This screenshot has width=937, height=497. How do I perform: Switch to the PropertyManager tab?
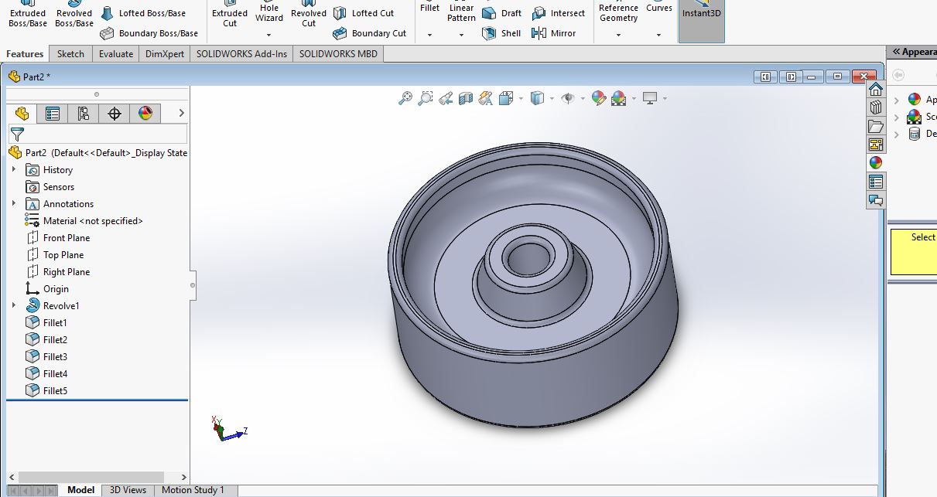[53, 114]
